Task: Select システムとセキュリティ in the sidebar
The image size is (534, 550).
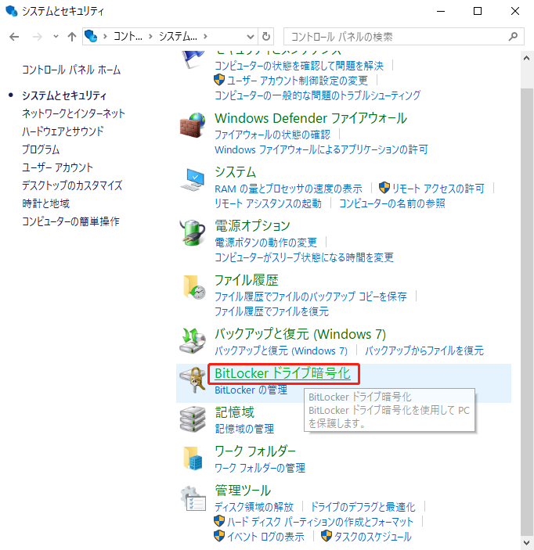Action: click(x=64, y=95)
